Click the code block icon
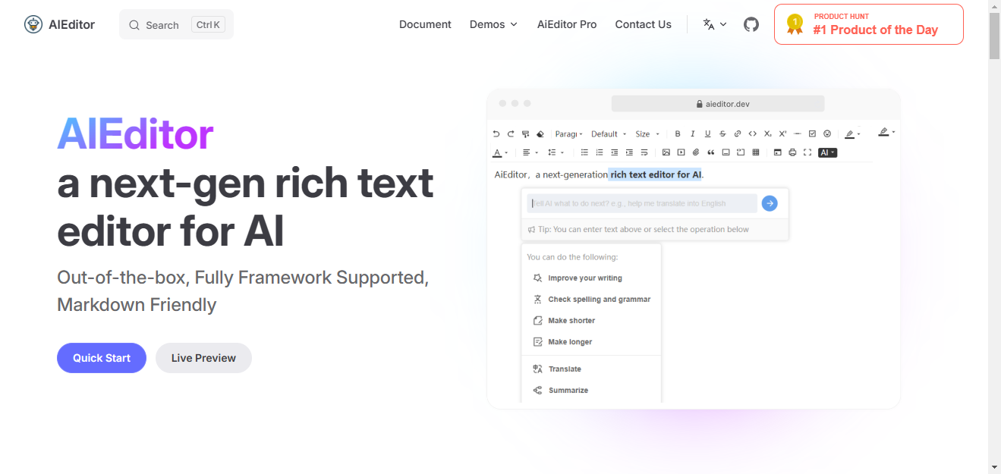 click(741, 152)
